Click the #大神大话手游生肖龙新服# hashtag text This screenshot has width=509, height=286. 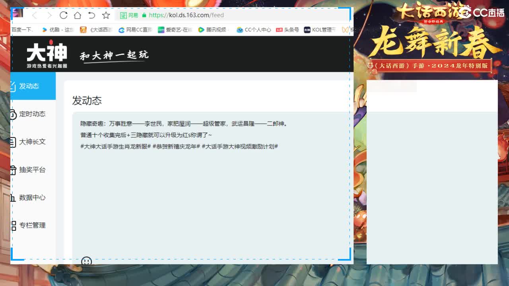115,147
